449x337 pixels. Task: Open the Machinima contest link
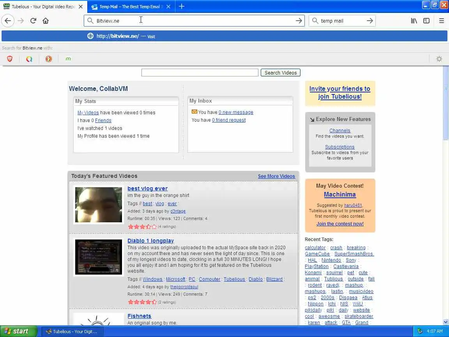(339, 195)
